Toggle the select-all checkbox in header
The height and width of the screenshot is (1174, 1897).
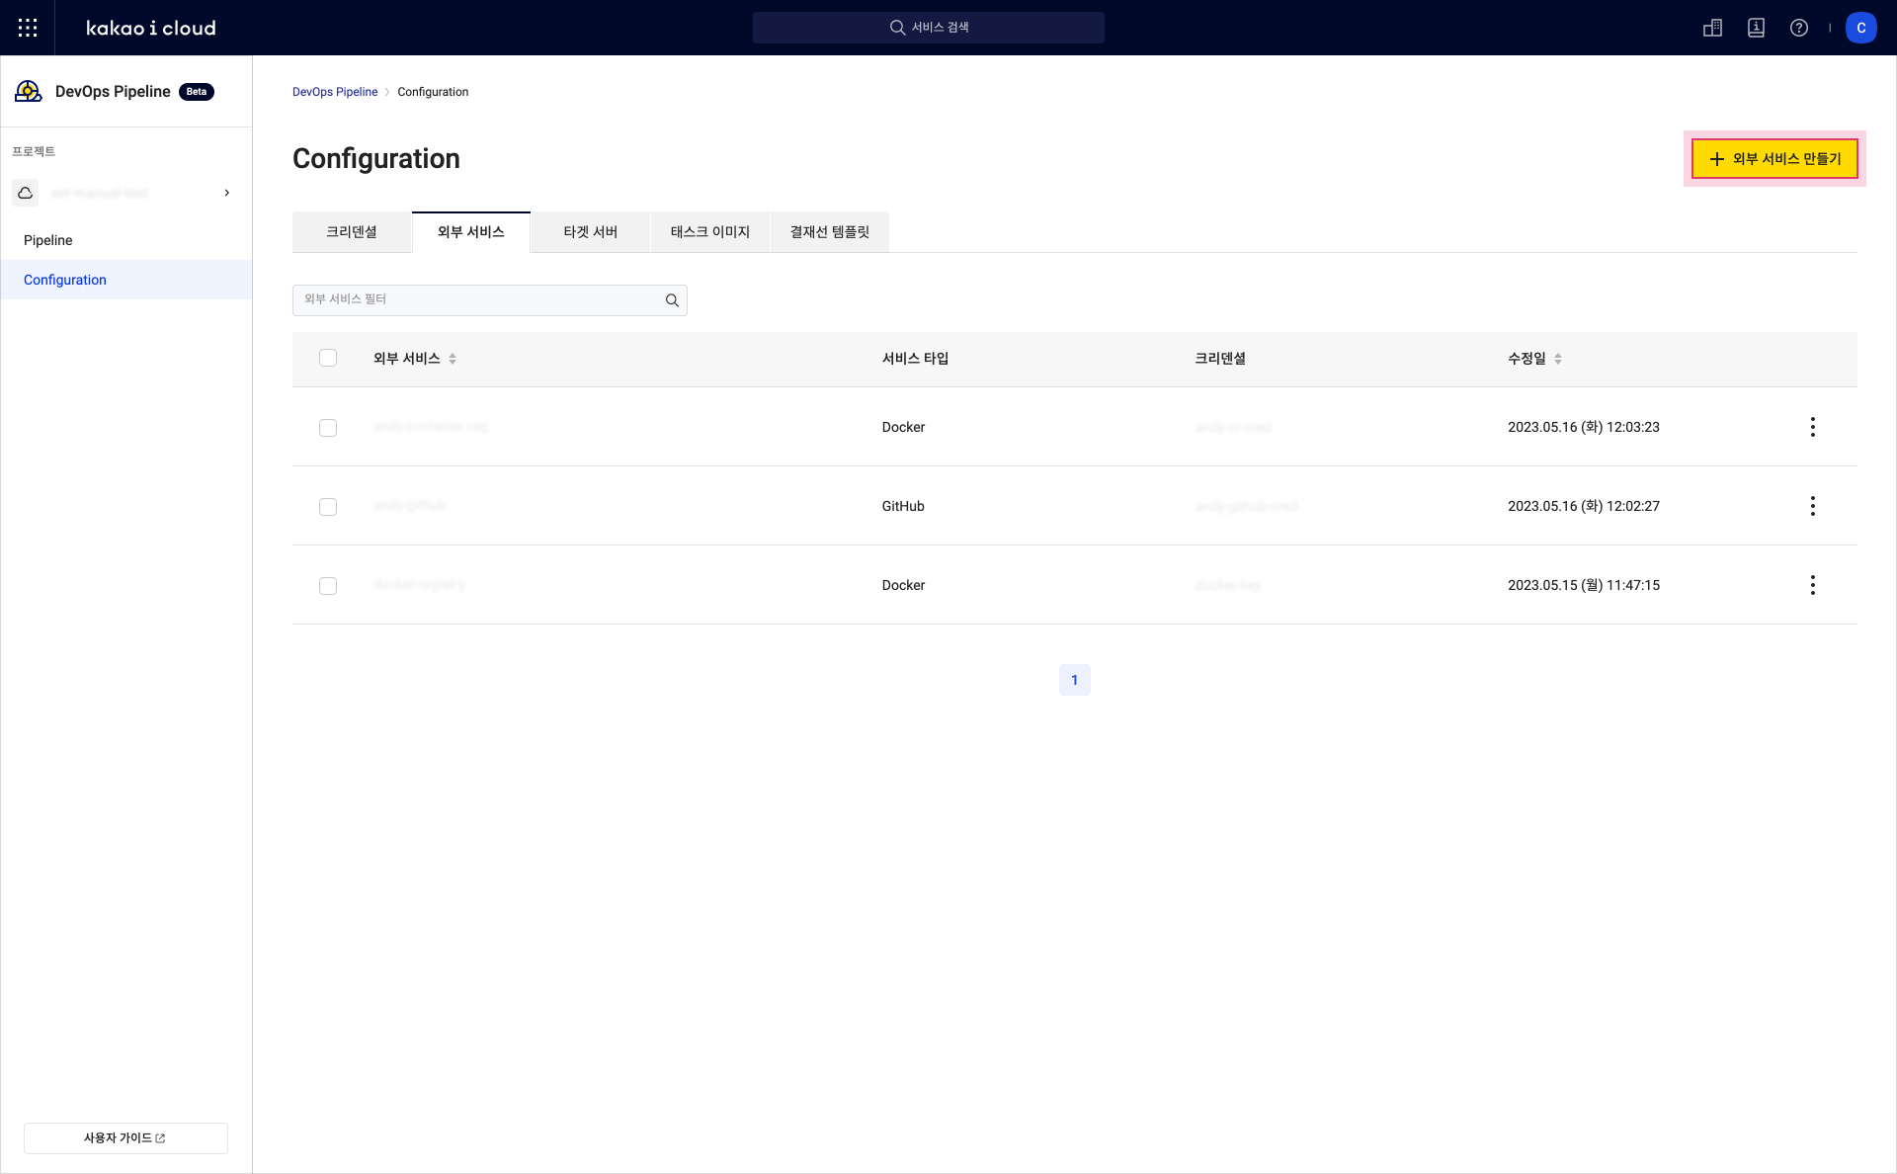tap(328, 358)
